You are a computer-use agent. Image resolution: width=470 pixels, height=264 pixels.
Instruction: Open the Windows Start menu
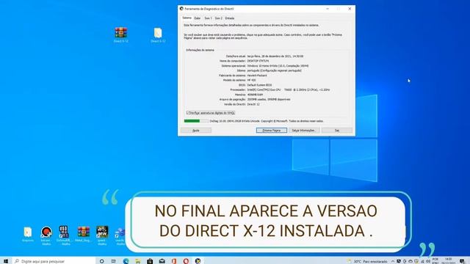[5, 261]
